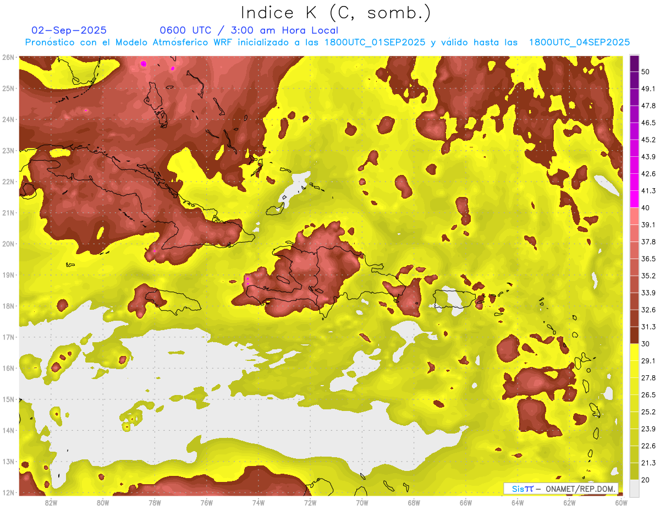Image resolution: width=660 pixels, height=510 pixels.
Task: Pick the salmon swatch between 39.1 and 40
Action: (634, 216)
